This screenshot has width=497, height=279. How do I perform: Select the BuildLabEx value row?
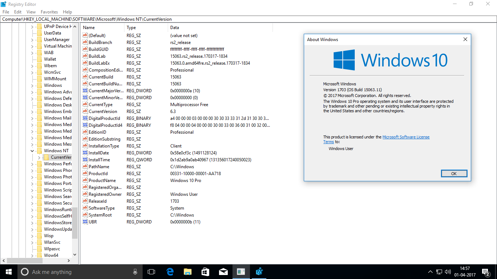176,63
